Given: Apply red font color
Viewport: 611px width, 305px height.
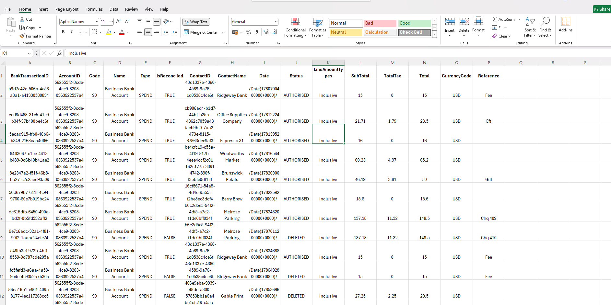Looking at the screenshot, I should coord(122,32).
